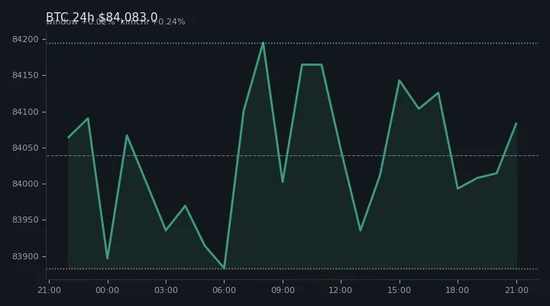Screen dimensions: 550x306
Task: Click the x-axis label "12:00"
Action: pos(341,290)
